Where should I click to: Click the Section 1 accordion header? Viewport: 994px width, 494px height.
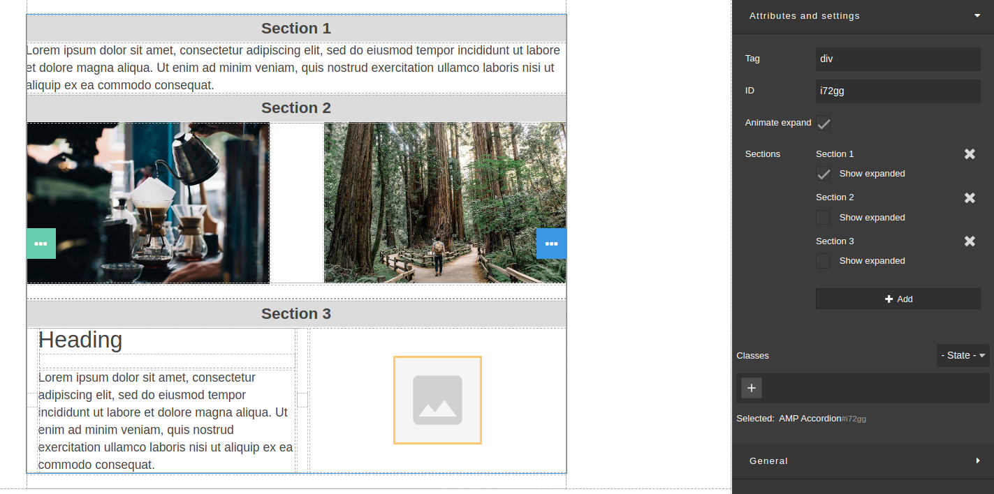pyautogui.click(x=296, y=29)
